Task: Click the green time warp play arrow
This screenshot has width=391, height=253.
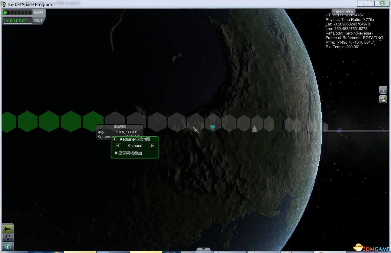Action: (5, 13)
